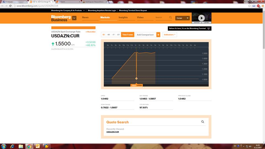The image size is (265, 149).
Task: Open the Indicators dropdown
Action: pyautogui.click(x=169, y=35)
